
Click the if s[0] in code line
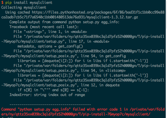point(53,90)
